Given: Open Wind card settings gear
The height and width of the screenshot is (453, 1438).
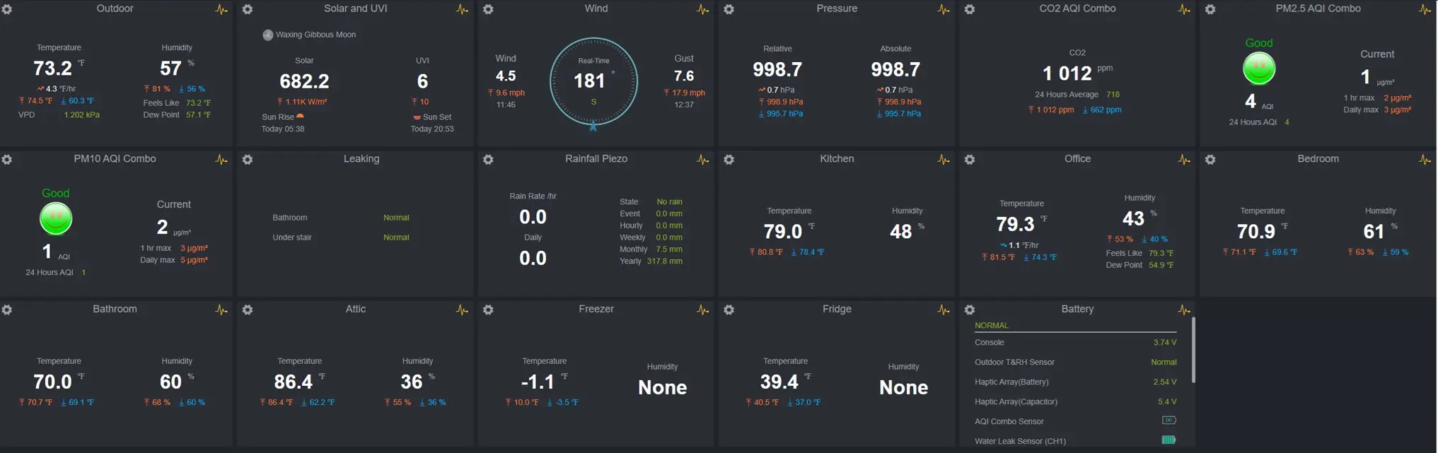Looking at the screenshot, I should coord(488,9).
